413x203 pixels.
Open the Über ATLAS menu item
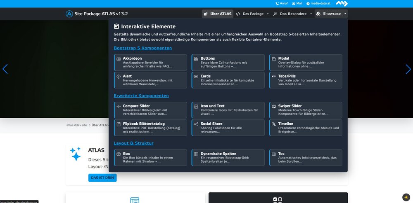(x=218, y=14)
